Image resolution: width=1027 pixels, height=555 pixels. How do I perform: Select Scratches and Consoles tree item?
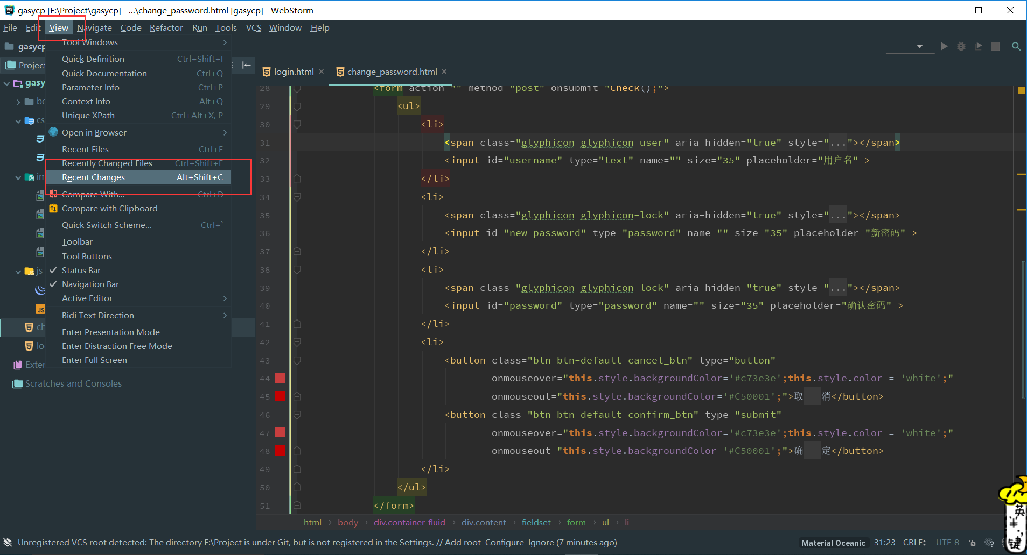pos(73,383)
